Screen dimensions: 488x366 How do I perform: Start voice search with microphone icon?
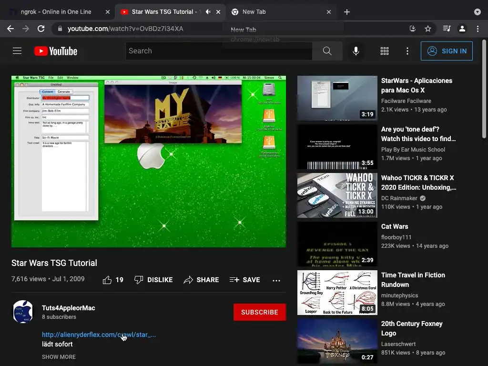(x=356, y=51)
